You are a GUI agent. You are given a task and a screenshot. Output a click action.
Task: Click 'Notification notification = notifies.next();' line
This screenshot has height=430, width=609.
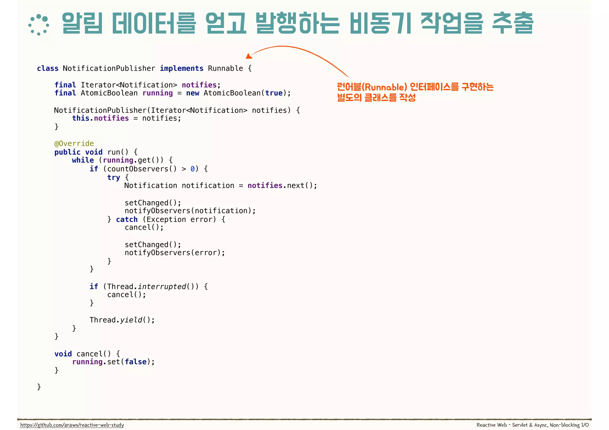(221, 185)
